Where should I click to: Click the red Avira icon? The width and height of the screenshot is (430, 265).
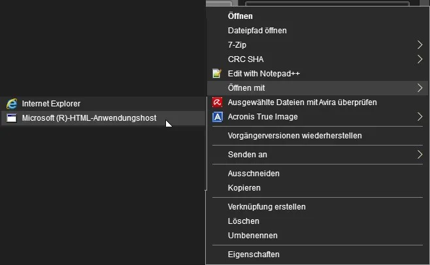click(x=217, y=102)
